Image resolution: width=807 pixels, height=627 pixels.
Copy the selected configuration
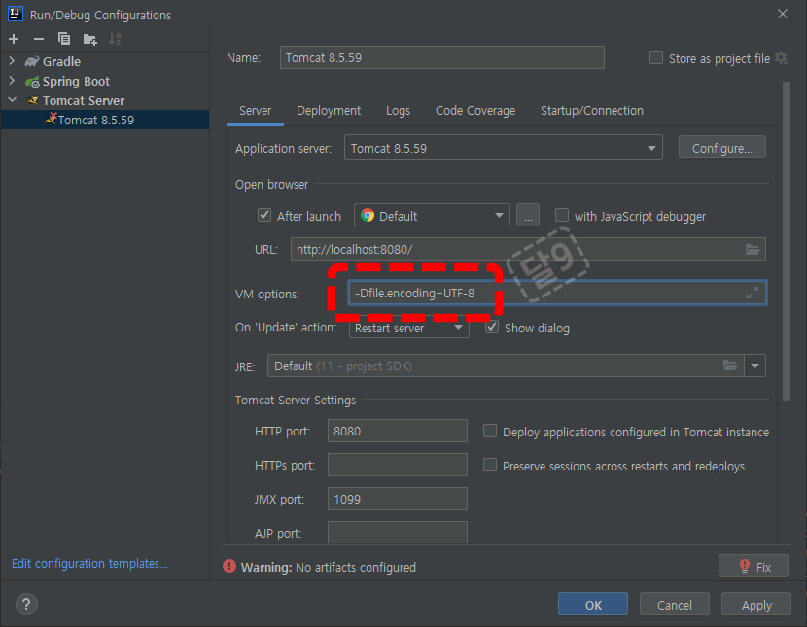64,39
